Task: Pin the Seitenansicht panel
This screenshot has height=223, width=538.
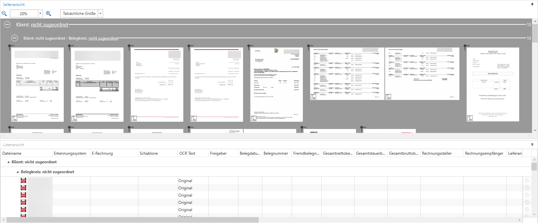Action: tap(532, 5)
